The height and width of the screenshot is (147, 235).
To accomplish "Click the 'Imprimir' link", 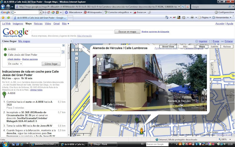I will (x=203, y=41).
